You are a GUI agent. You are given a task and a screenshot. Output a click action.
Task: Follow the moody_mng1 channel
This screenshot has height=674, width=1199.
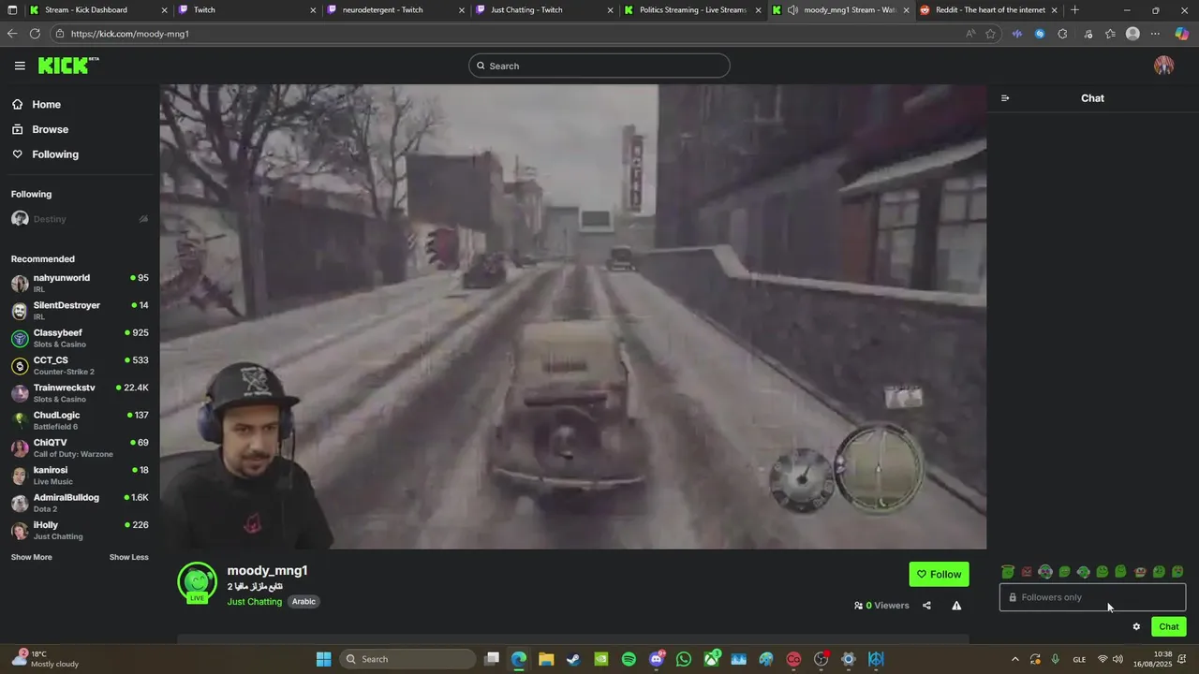939,574
